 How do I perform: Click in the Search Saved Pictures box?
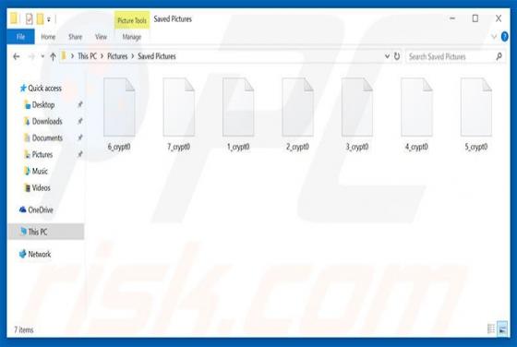[x=451, y=56]
